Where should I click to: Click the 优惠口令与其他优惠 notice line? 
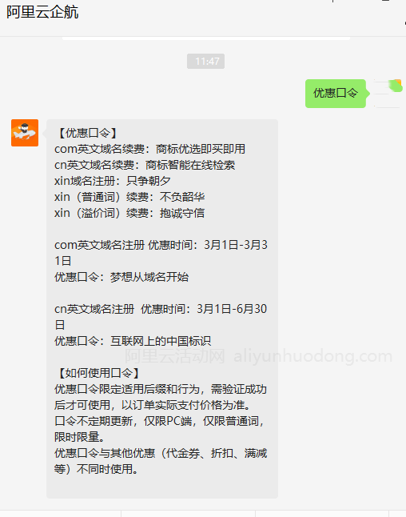[x=161, y=461]
